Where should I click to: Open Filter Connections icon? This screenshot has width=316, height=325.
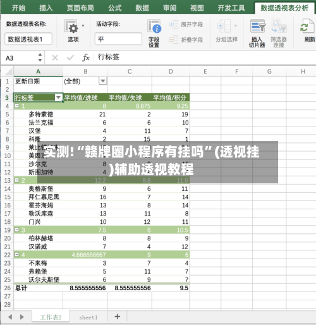tap(279, 26)
